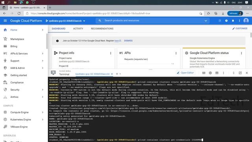Open Compliance in the sidebar
Image resolution: width=252 pixels, height=142 pixels.
tap(17, 82)
